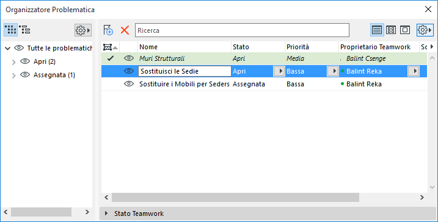The height and width of the screenshot is (222, 438).
Task: Sort by the Priorità column header
Action: (x=312, y=47)
